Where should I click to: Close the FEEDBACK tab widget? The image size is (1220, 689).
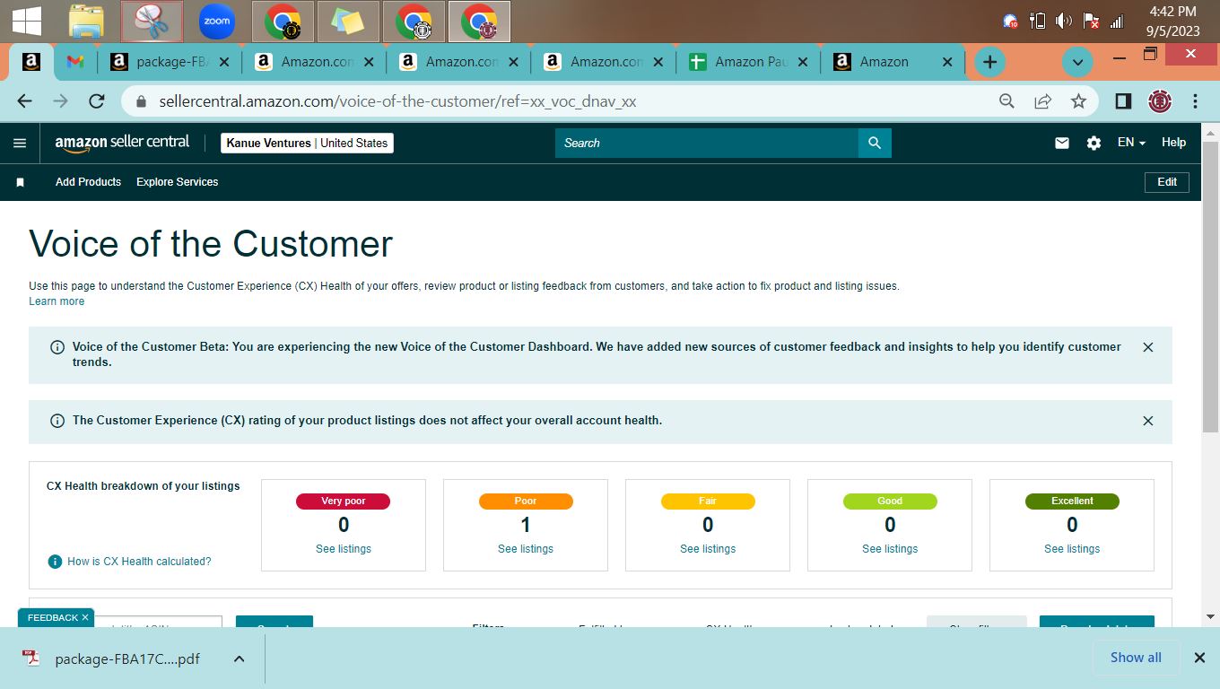(x=85, y=617)
